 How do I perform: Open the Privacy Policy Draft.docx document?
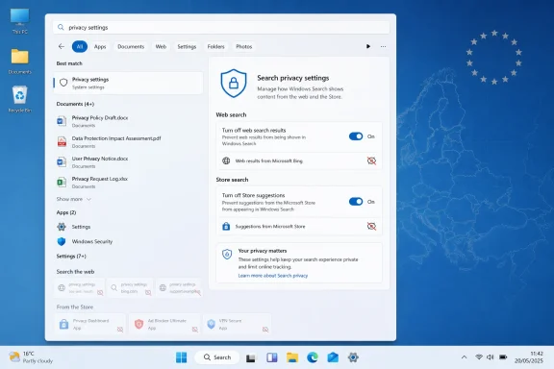128,121
